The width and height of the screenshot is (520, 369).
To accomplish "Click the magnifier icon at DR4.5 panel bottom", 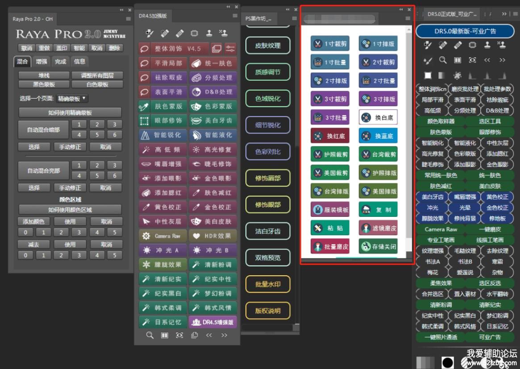I will [150, 335].
